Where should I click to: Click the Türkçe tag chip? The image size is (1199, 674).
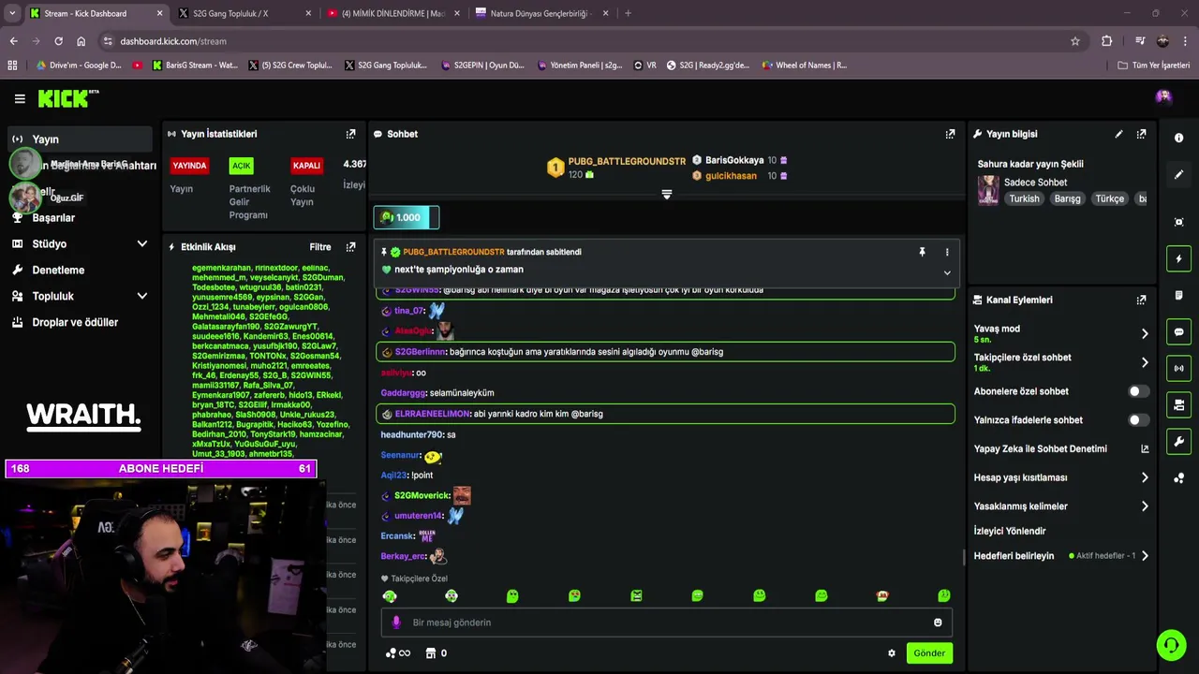(x=1110, y=198)
